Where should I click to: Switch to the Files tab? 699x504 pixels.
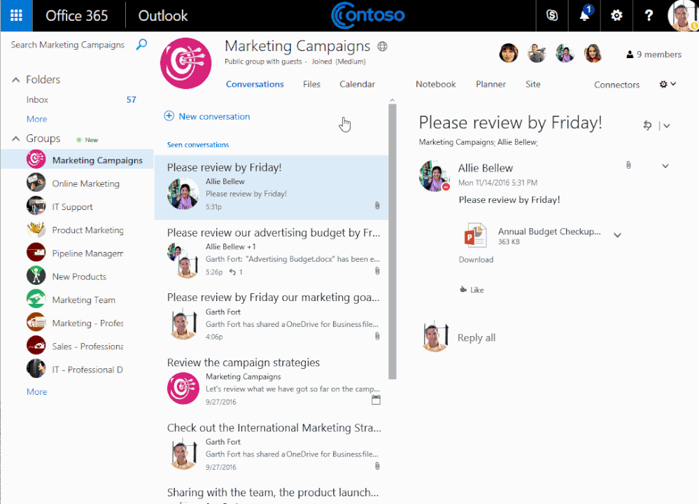point(311,84)
